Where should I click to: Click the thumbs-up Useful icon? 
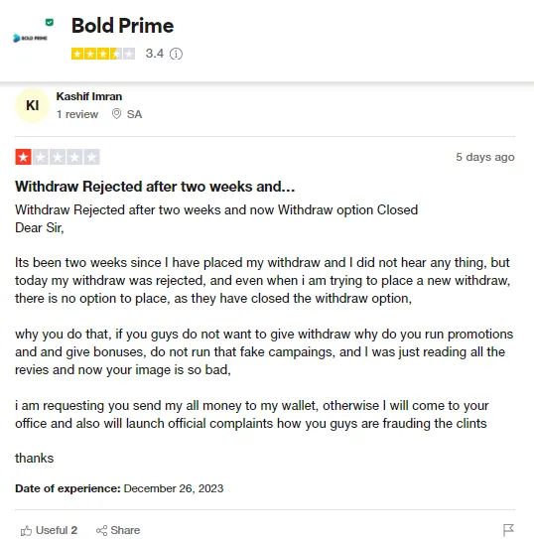click(x=26, y=530)
